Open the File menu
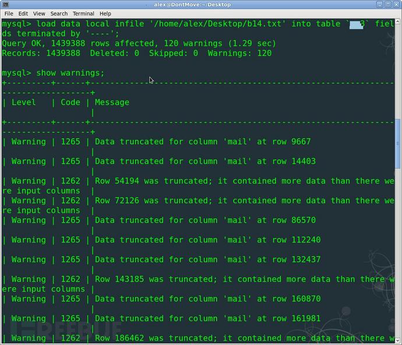The image size is (402, 345). tap(8, 13)
